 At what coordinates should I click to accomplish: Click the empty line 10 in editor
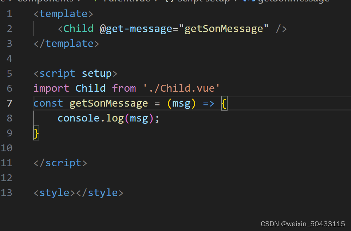[x=179, y=148]
